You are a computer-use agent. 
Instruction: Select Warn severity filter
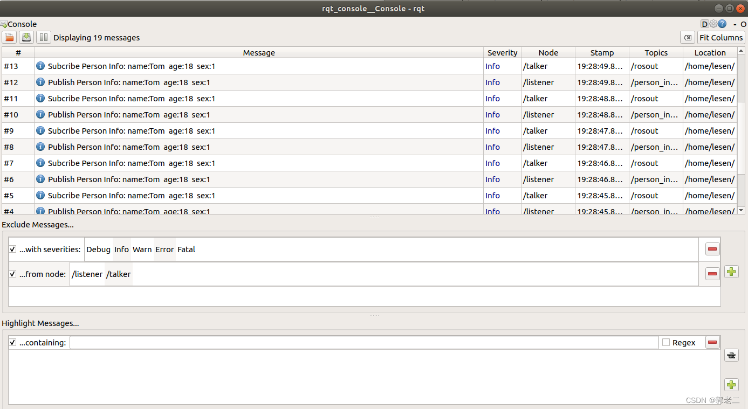142,249
